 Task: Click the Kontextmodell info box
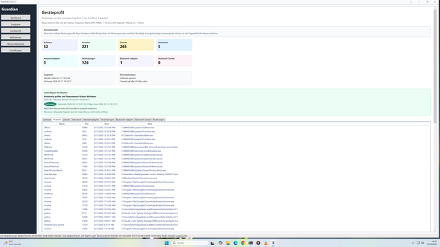tap(236, 32)
